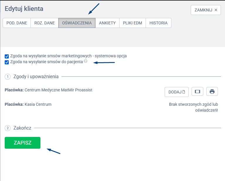
Task: Click the X icon in ZAMKNIJ
Action: click(216, 10)
